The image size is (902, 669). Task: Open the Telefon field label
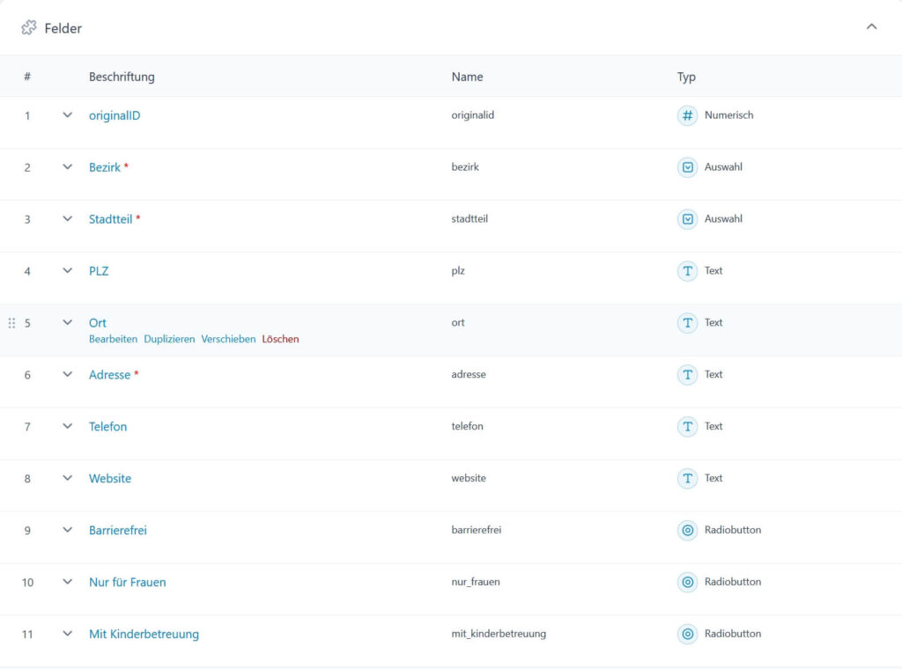pos(107,427)
